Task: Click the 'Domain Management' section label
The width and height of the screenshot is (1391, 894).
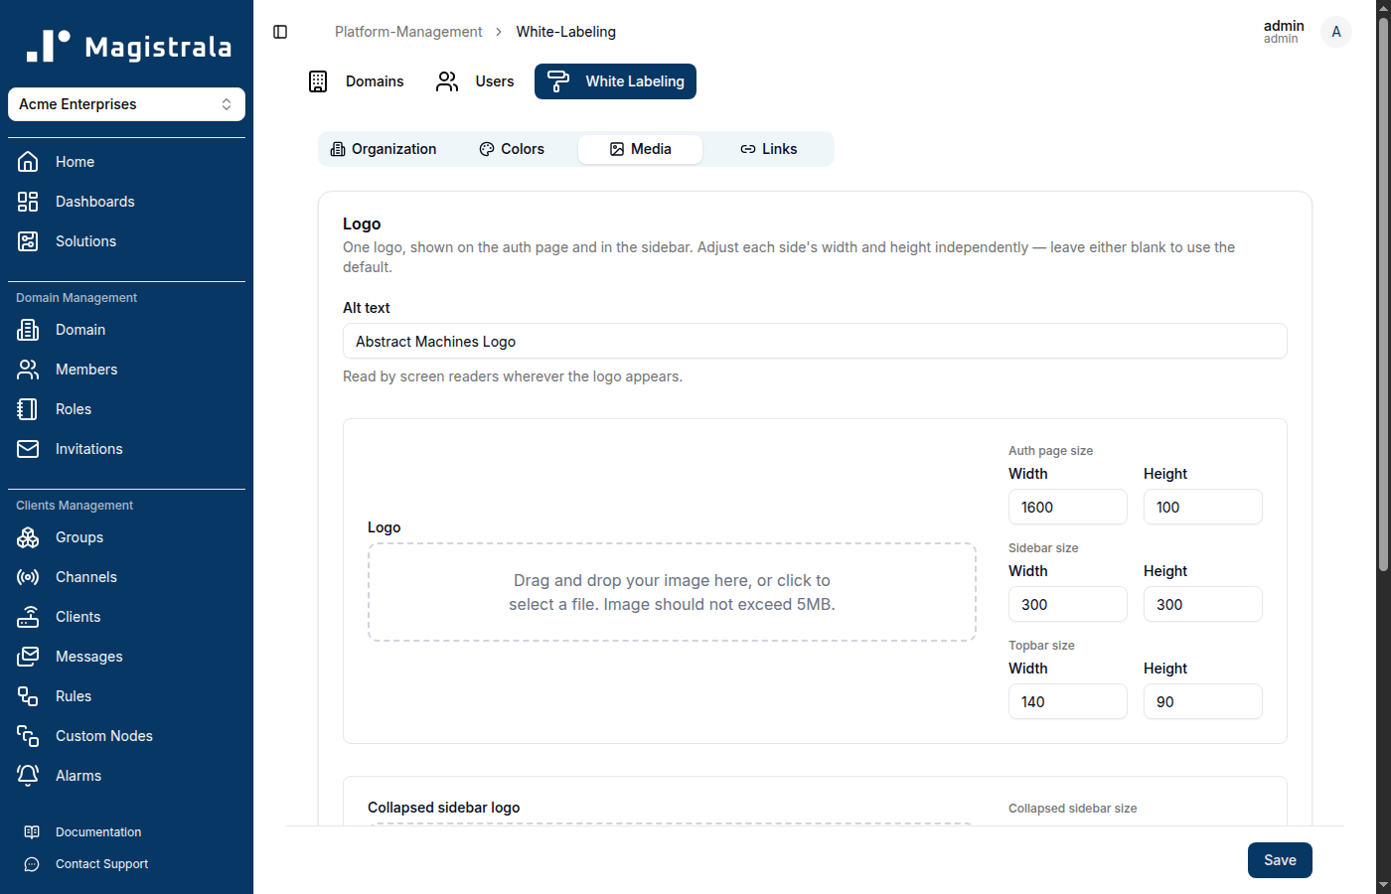Action: pyautogui.click(x=77, y=298)
